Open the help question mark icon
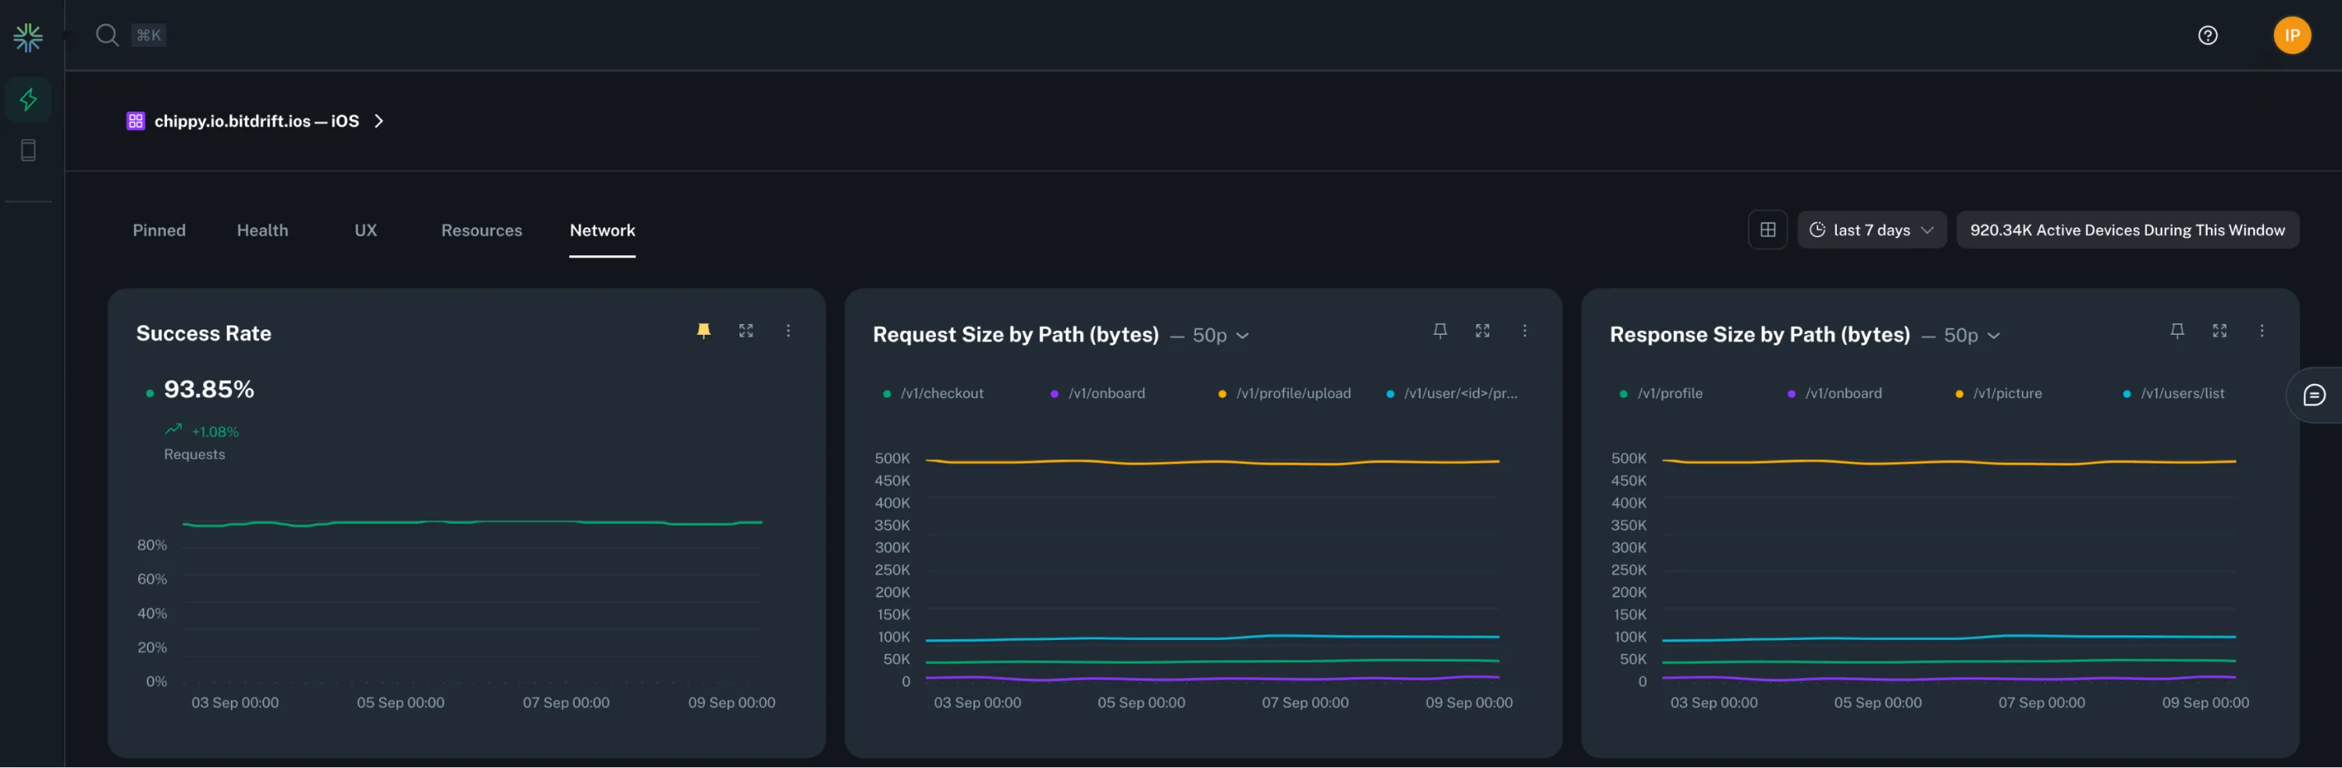The width and height of the screenshot is (2342, 768). [x=2208, y=35]
